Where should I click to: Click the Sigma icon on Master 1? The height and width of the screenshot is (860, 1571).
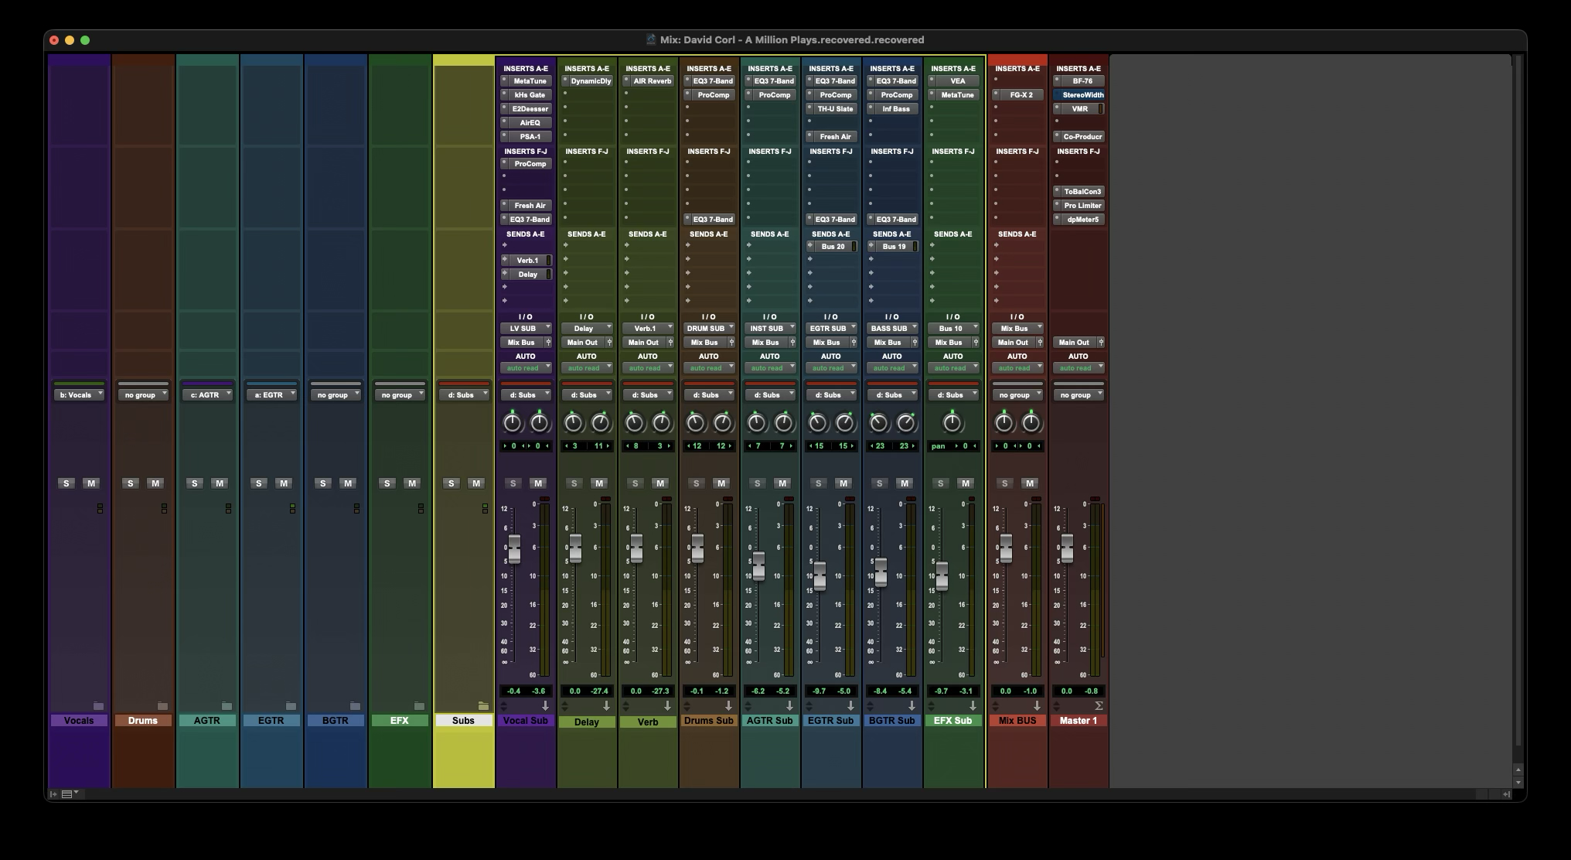1099,706
